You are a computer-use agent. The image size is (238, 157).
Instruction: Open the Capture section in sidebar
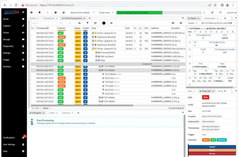point(14,26)
